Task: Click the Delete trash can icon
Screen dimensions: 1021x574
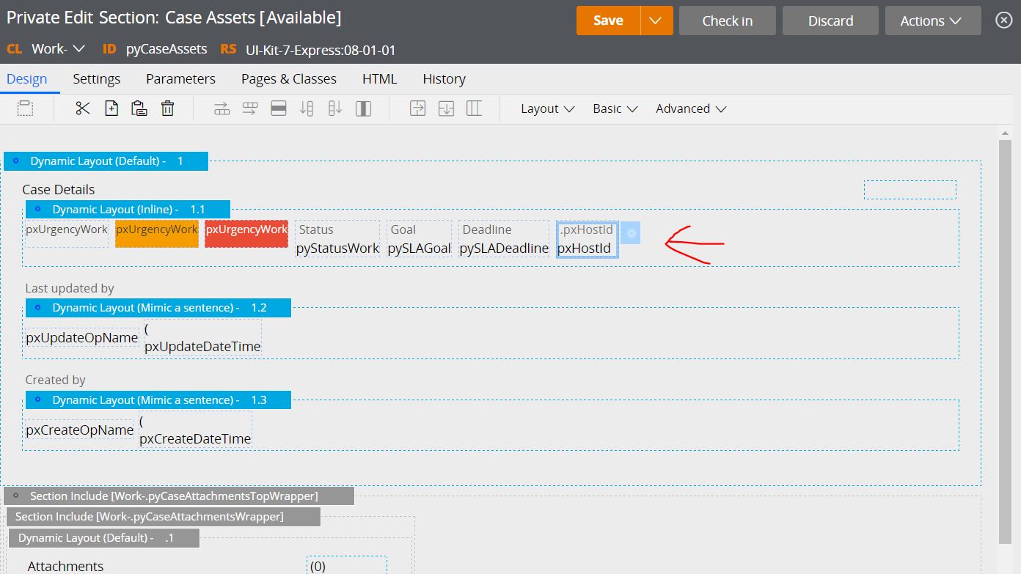Action: point(168,108)
